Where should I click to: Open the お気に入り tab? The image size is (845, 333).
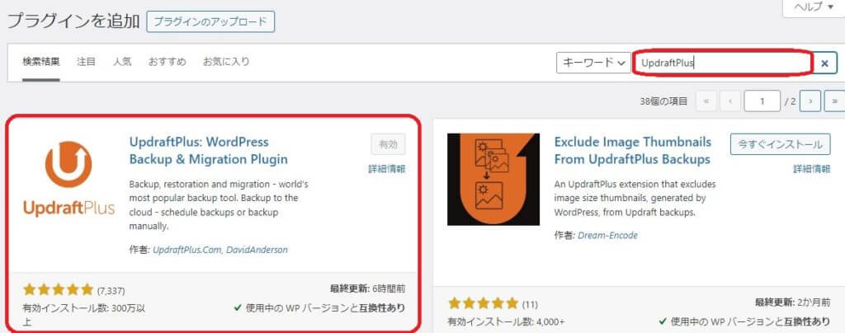point(226,61)
